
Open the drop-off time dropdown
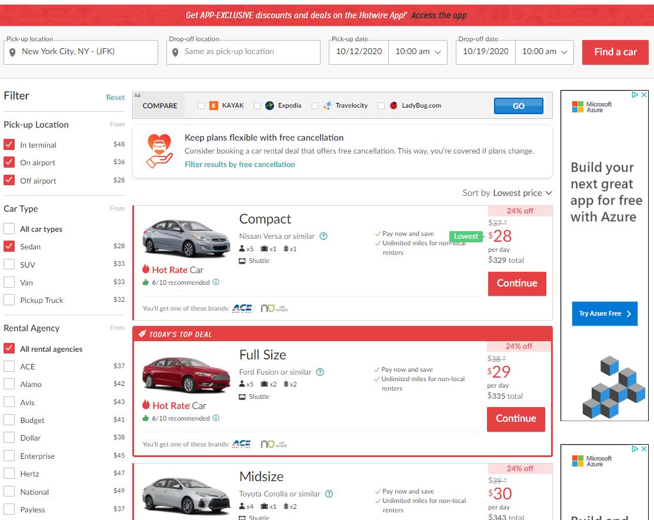(x=545, y=52)
